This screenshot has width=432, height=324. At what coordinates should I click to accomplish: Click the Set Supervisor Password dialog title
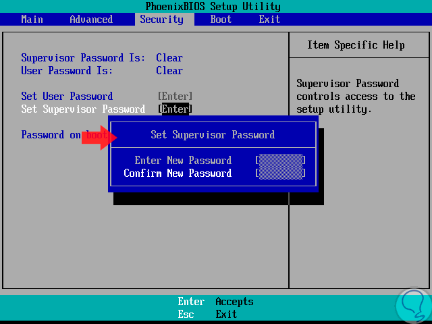[213, 135]
